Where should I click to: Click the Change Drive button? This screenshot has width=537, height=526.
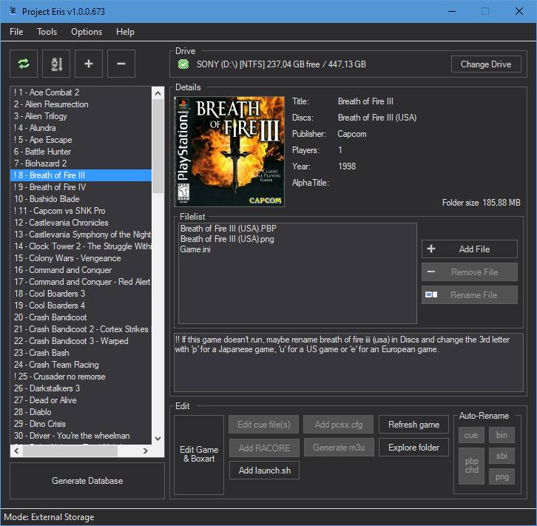pyautogui.click(x=486, y=64)
